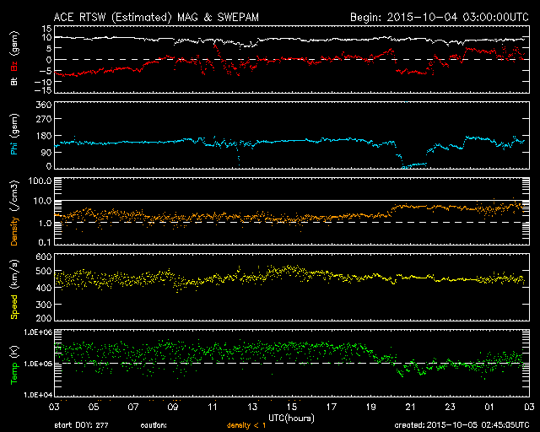
Task: Click hour 21 on the time axis
Action: click(411, 407)
